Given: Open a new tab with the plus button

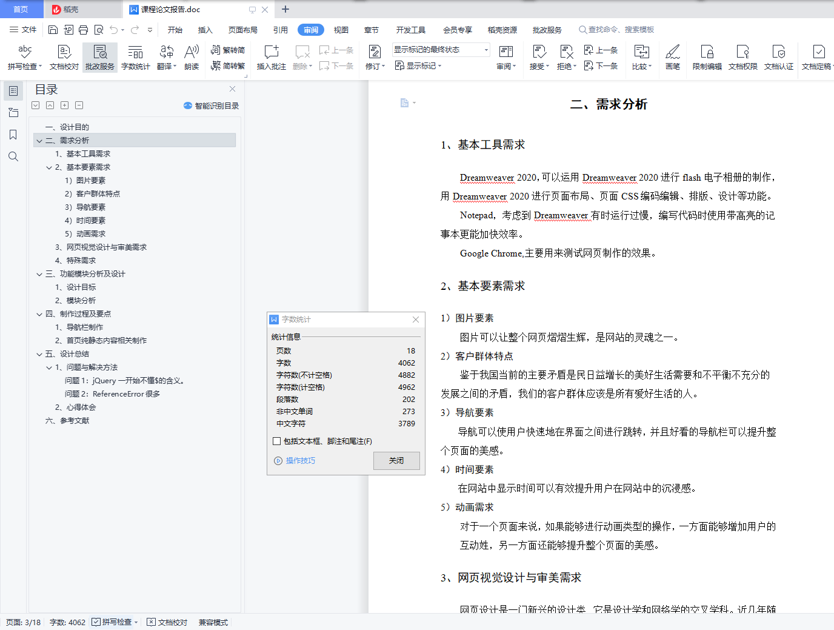Looking at the screenshot, I should pos(285,9).
